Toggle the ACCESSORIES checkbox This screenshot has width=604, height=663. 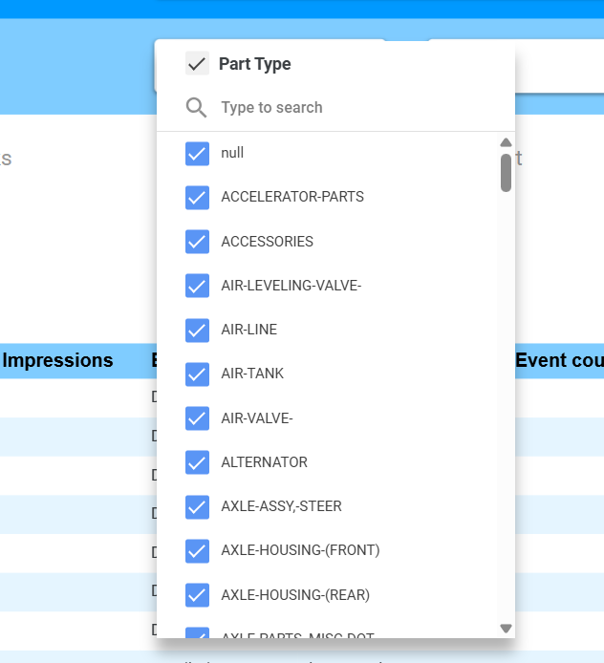(197, 242)
